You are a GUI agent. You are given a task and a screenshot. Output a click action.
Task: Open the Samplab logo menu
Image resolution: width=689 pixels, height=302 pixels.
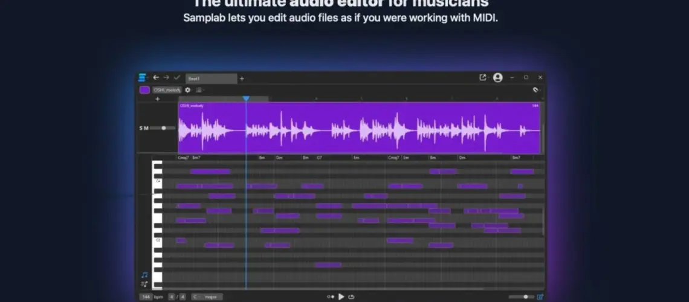point(142,78)
